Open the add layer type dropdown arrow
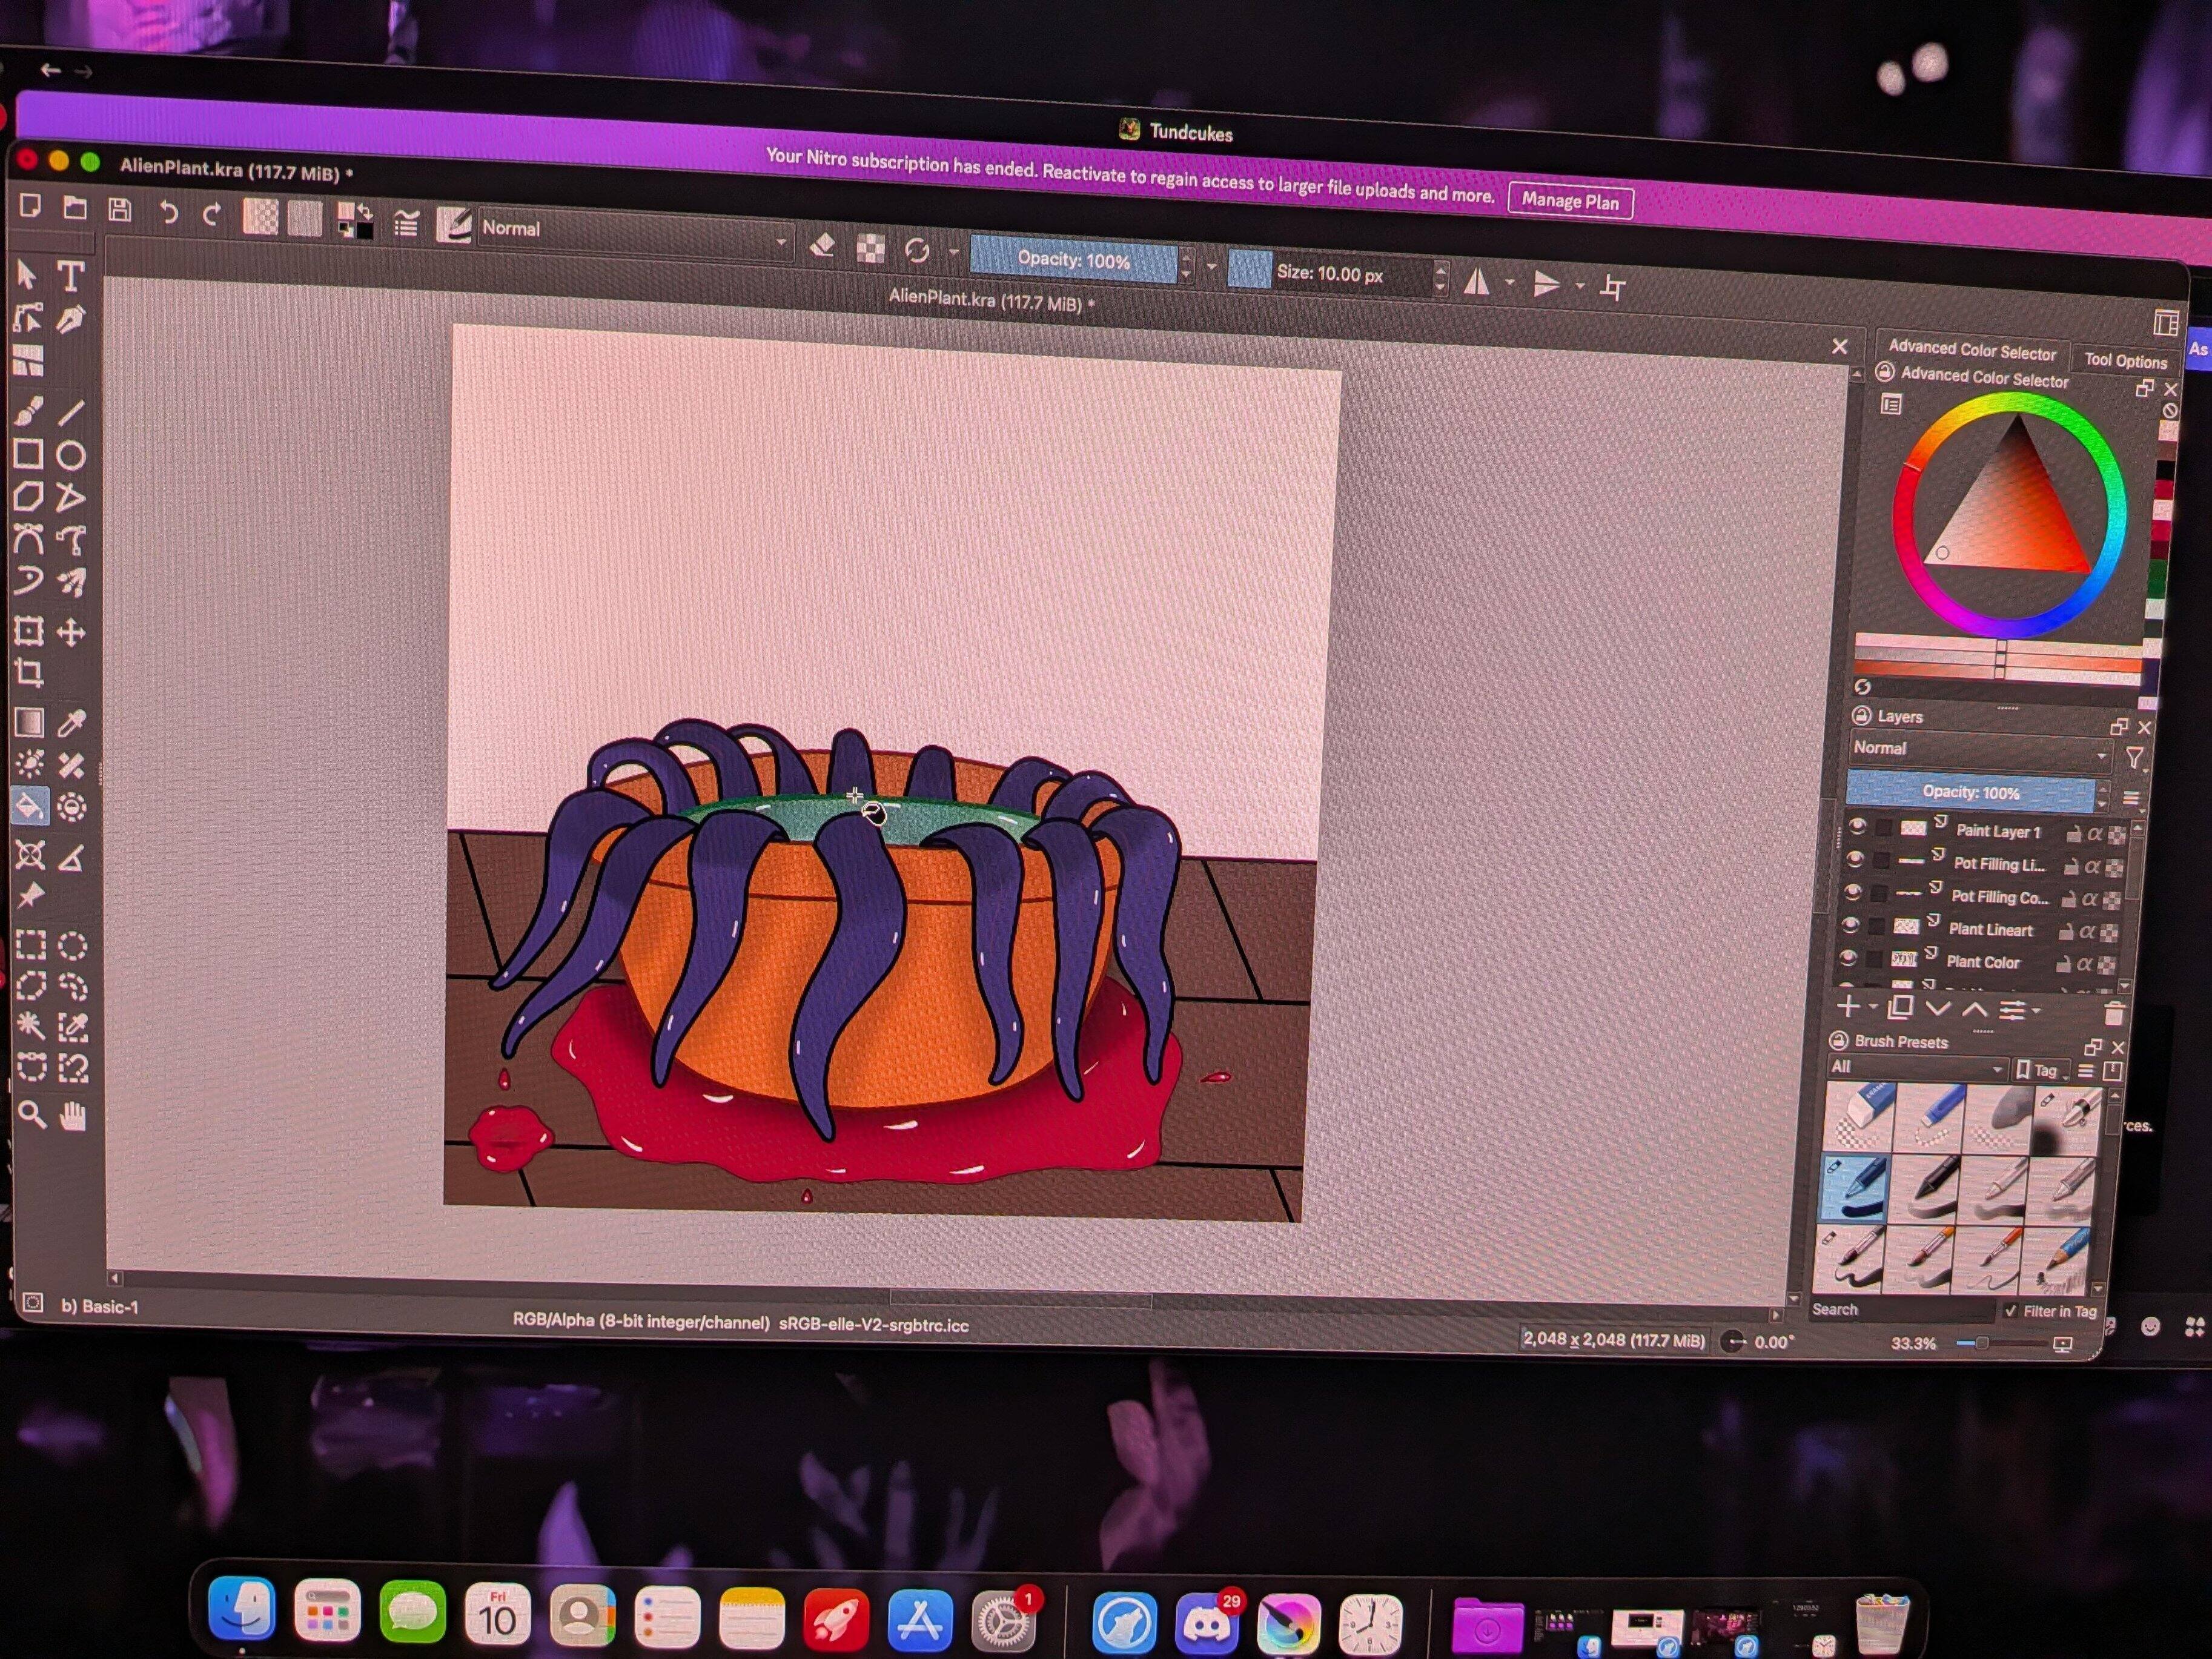2212x1659 pixels. pyautogui.click(x=1873, y=1007)
